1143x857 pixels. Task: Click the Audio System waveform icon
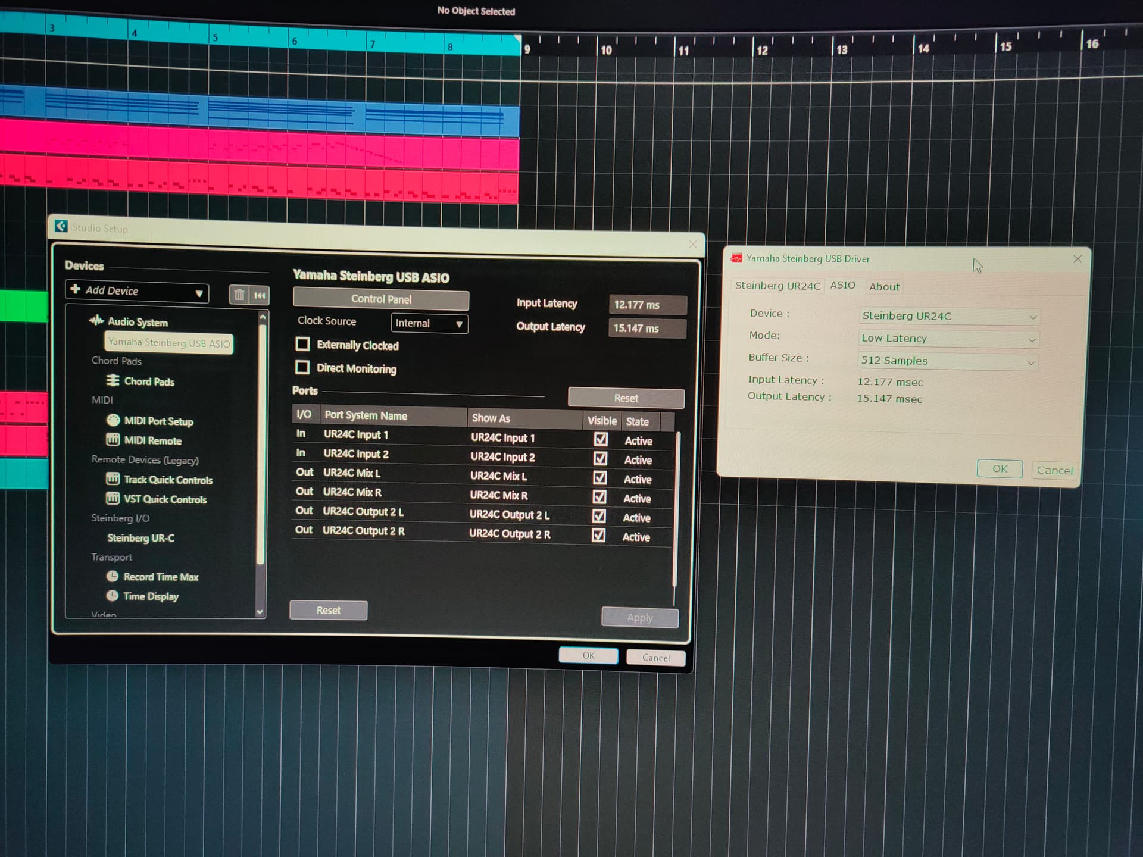(x=96, y=321)
